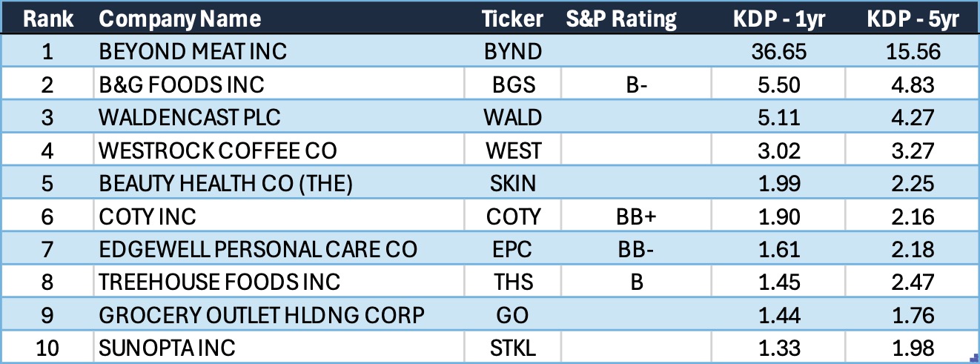Select the BB+ rating for Coty
The image size is (980, 364).
coord(636,216)
